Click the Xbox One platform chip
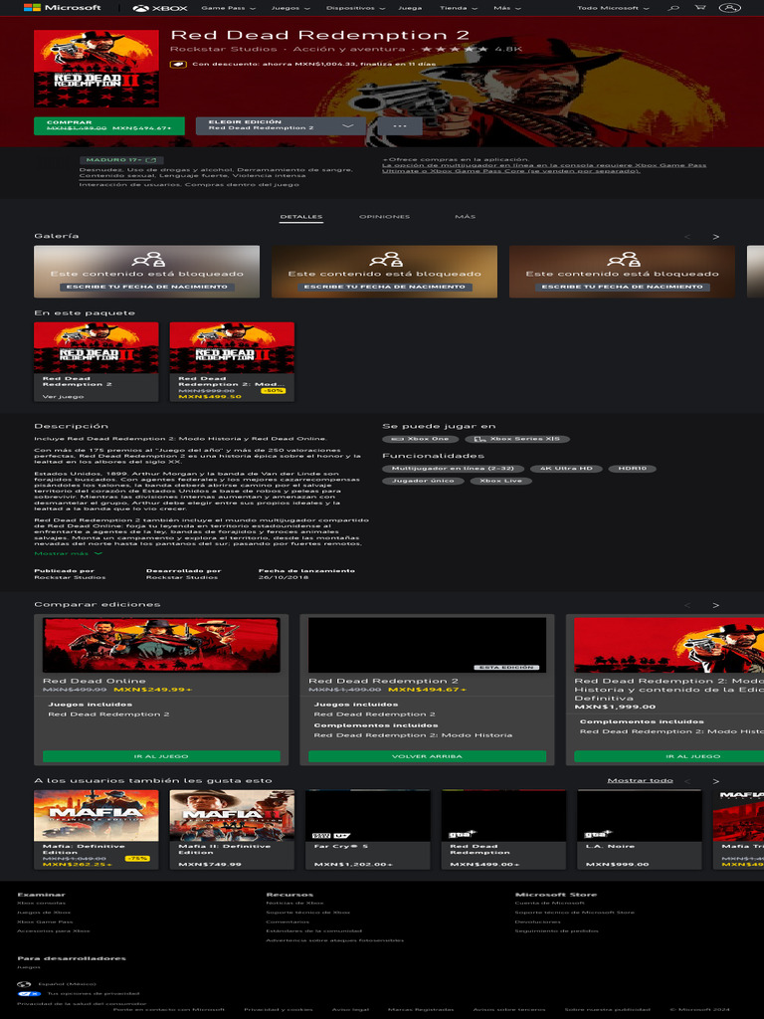The height and width of the screenshot is (1019, 764). click(421, 439)
